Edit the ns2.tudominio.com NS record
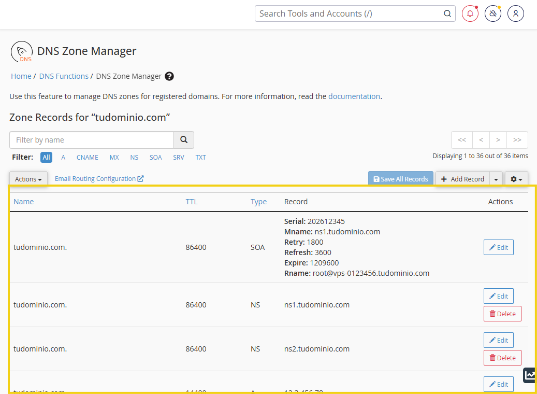 (x=499, y=340)
